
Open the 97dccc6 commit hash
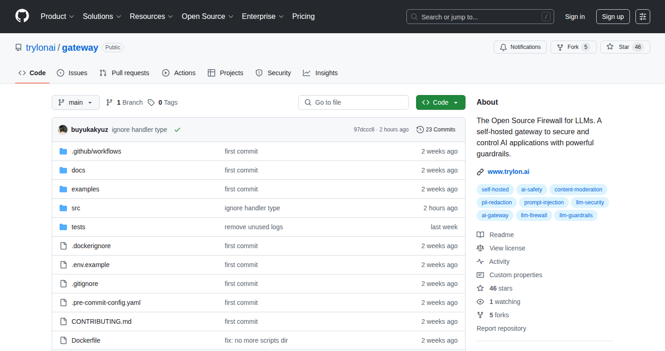coord(364,130)
